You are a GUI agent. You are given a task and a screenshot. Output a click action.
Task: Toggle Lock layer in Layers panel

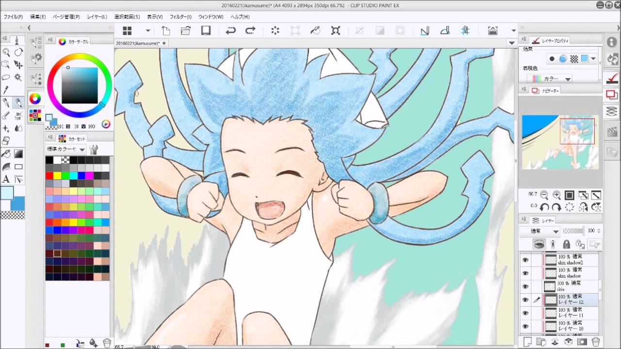tap(566, 244)
